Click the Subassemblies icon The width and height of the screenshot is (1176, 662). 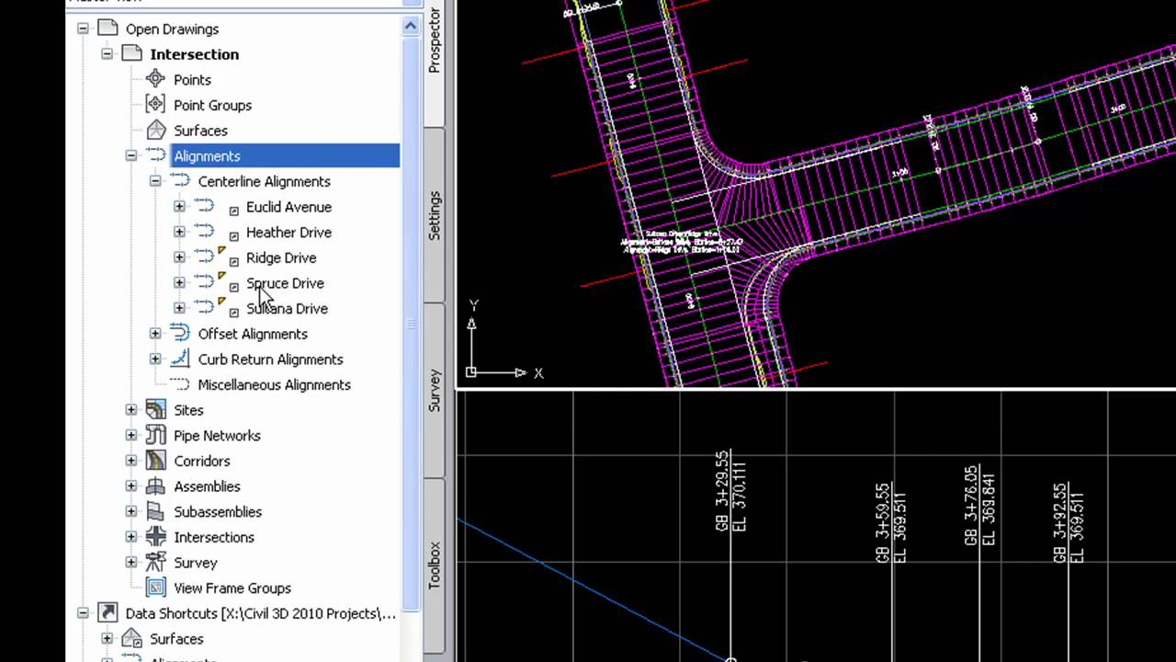pyautogui.click(x=156, y=511)
